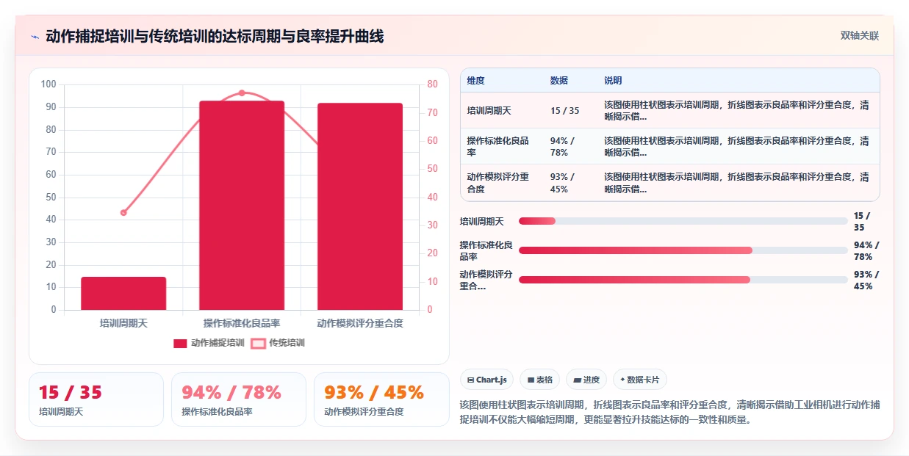
Task: Click the line peak point above 操作标准化良品率
Action: point(242,93)
